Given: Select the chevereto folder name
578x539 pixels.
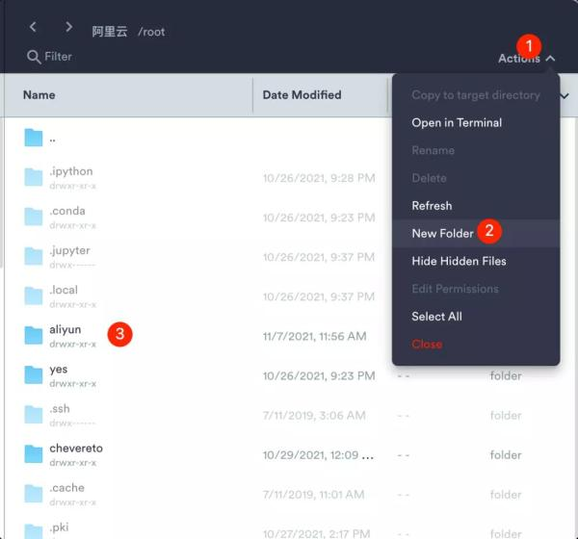Looking at the screenshot, I should (x=76, y=448).
